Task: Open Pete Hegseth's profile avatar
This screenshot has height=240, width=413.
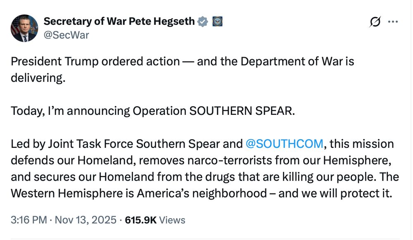Action: 24,28
